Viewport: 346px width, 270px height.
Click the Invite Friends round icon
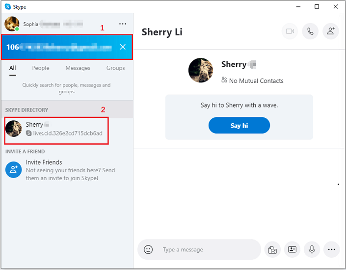click(x=13, y=169)
